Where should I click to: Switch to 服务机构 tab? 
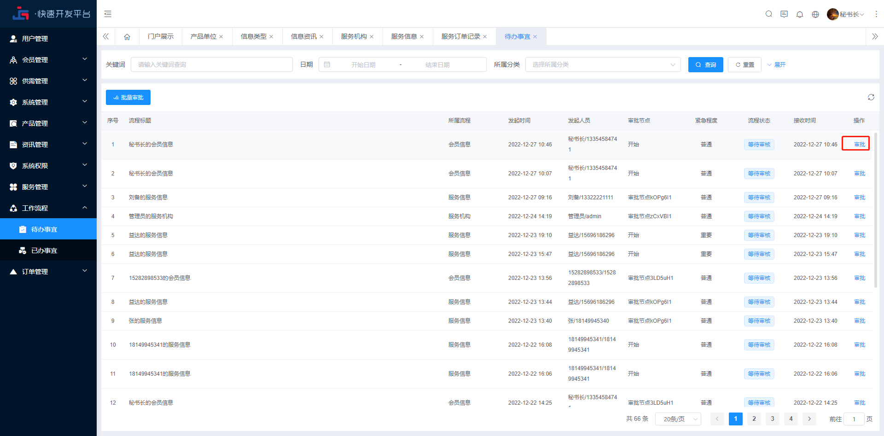[x=354, y=36]
